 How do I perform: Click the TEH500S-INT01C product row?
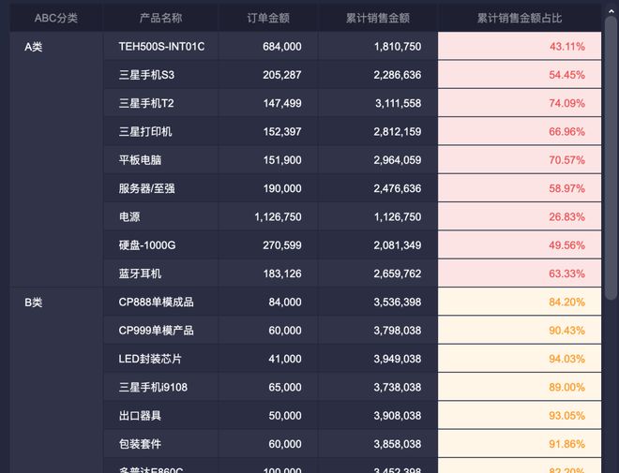[x=352, y=46]
